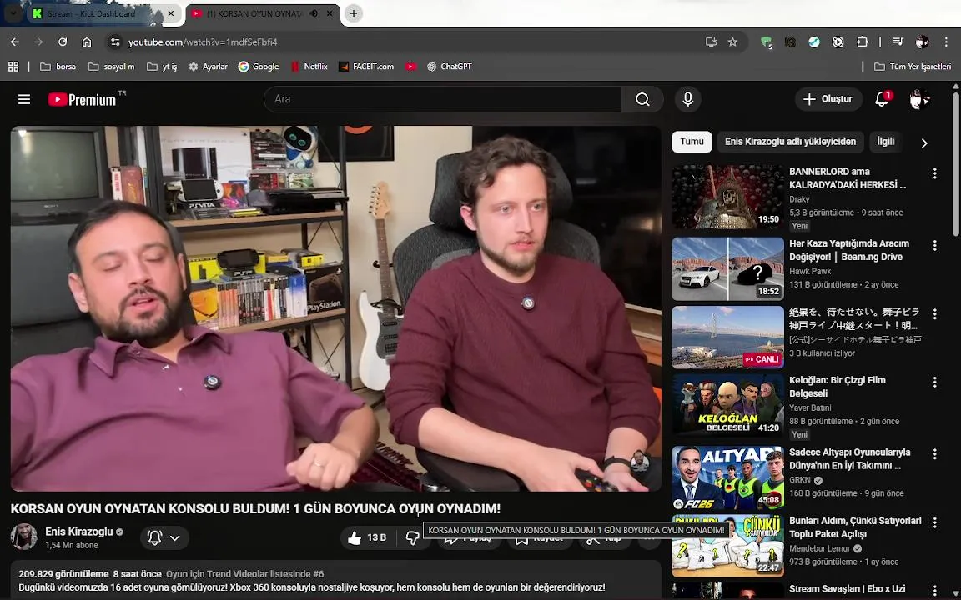The image size is (961, 600).
Task: Open Tüm Yer İşaretleri folder
Action: pos(913,66)
